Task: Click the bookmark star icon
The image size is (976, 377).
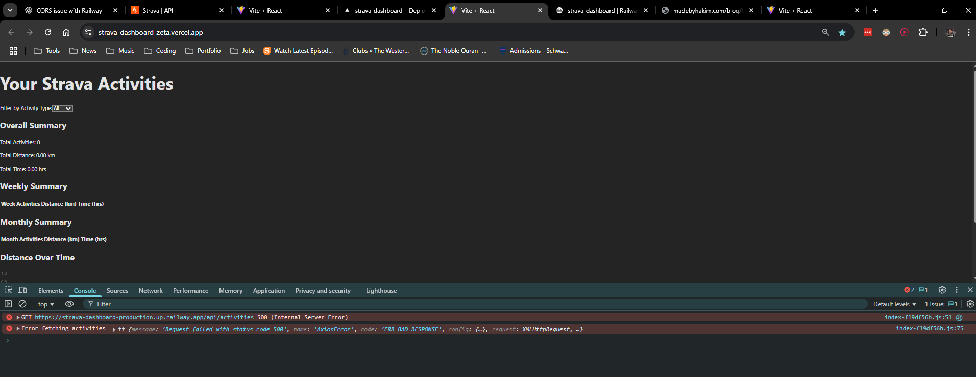Action: tap(842, 32)
